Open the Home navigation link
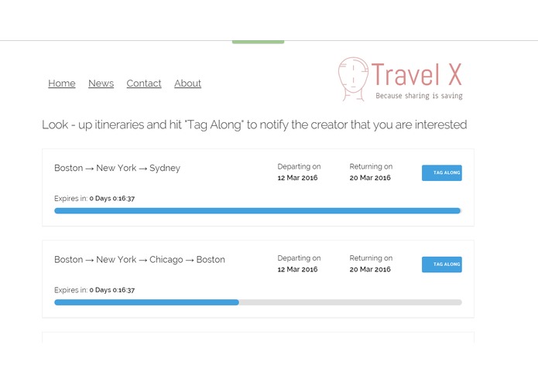 (x=62, y=84)
